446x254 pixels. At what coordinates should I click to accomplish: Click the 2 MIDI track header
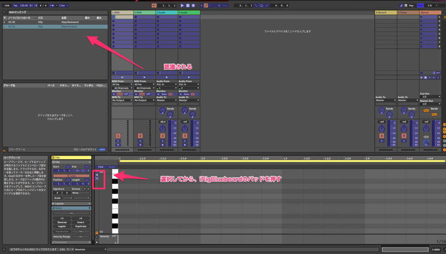coord(144,13)
